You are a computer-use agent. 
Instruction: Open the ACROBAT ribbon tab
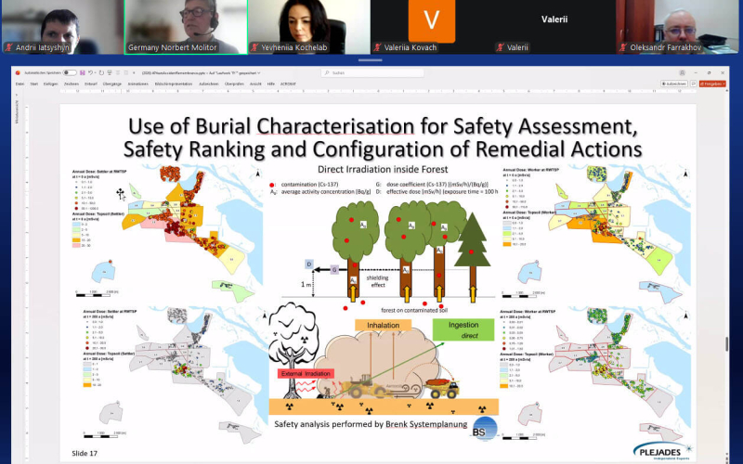coord(288,84)
